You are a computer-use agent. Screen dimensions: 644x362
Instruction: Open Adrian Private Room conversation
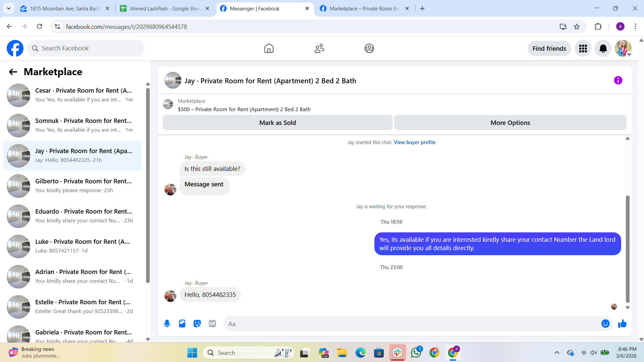[x=72, y=276]
